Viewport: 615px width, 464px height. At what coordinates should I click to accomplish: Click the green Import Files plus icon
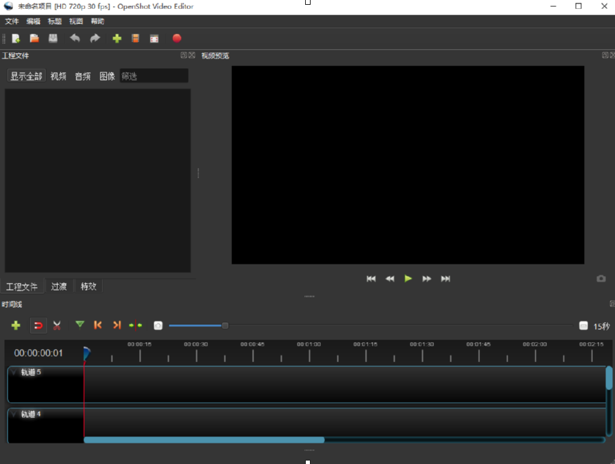(x=116, y=39)
